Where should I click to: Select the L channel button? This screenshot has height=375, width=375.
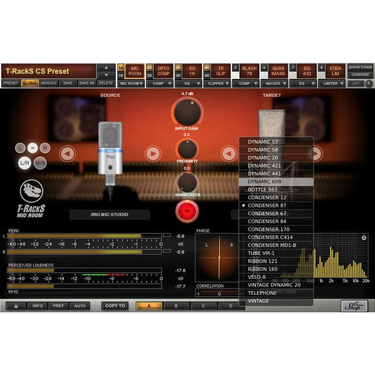click(x=20, y=148)
